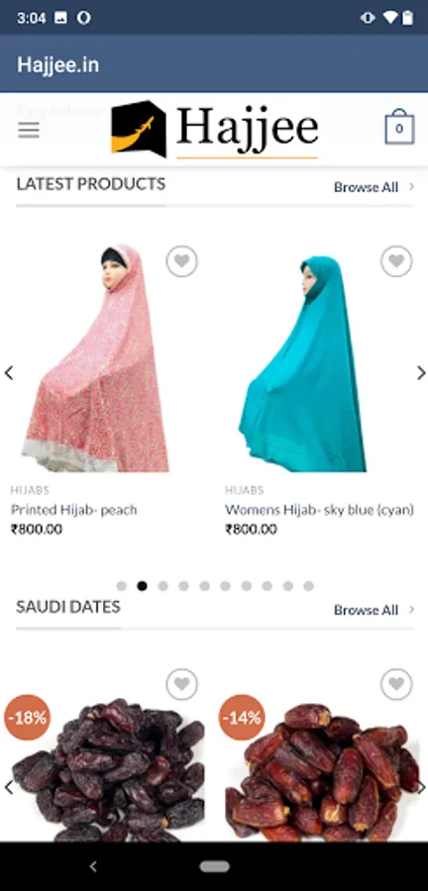
Task: Open the hamburger navigation menu
Action: click(x=29, y=130)
